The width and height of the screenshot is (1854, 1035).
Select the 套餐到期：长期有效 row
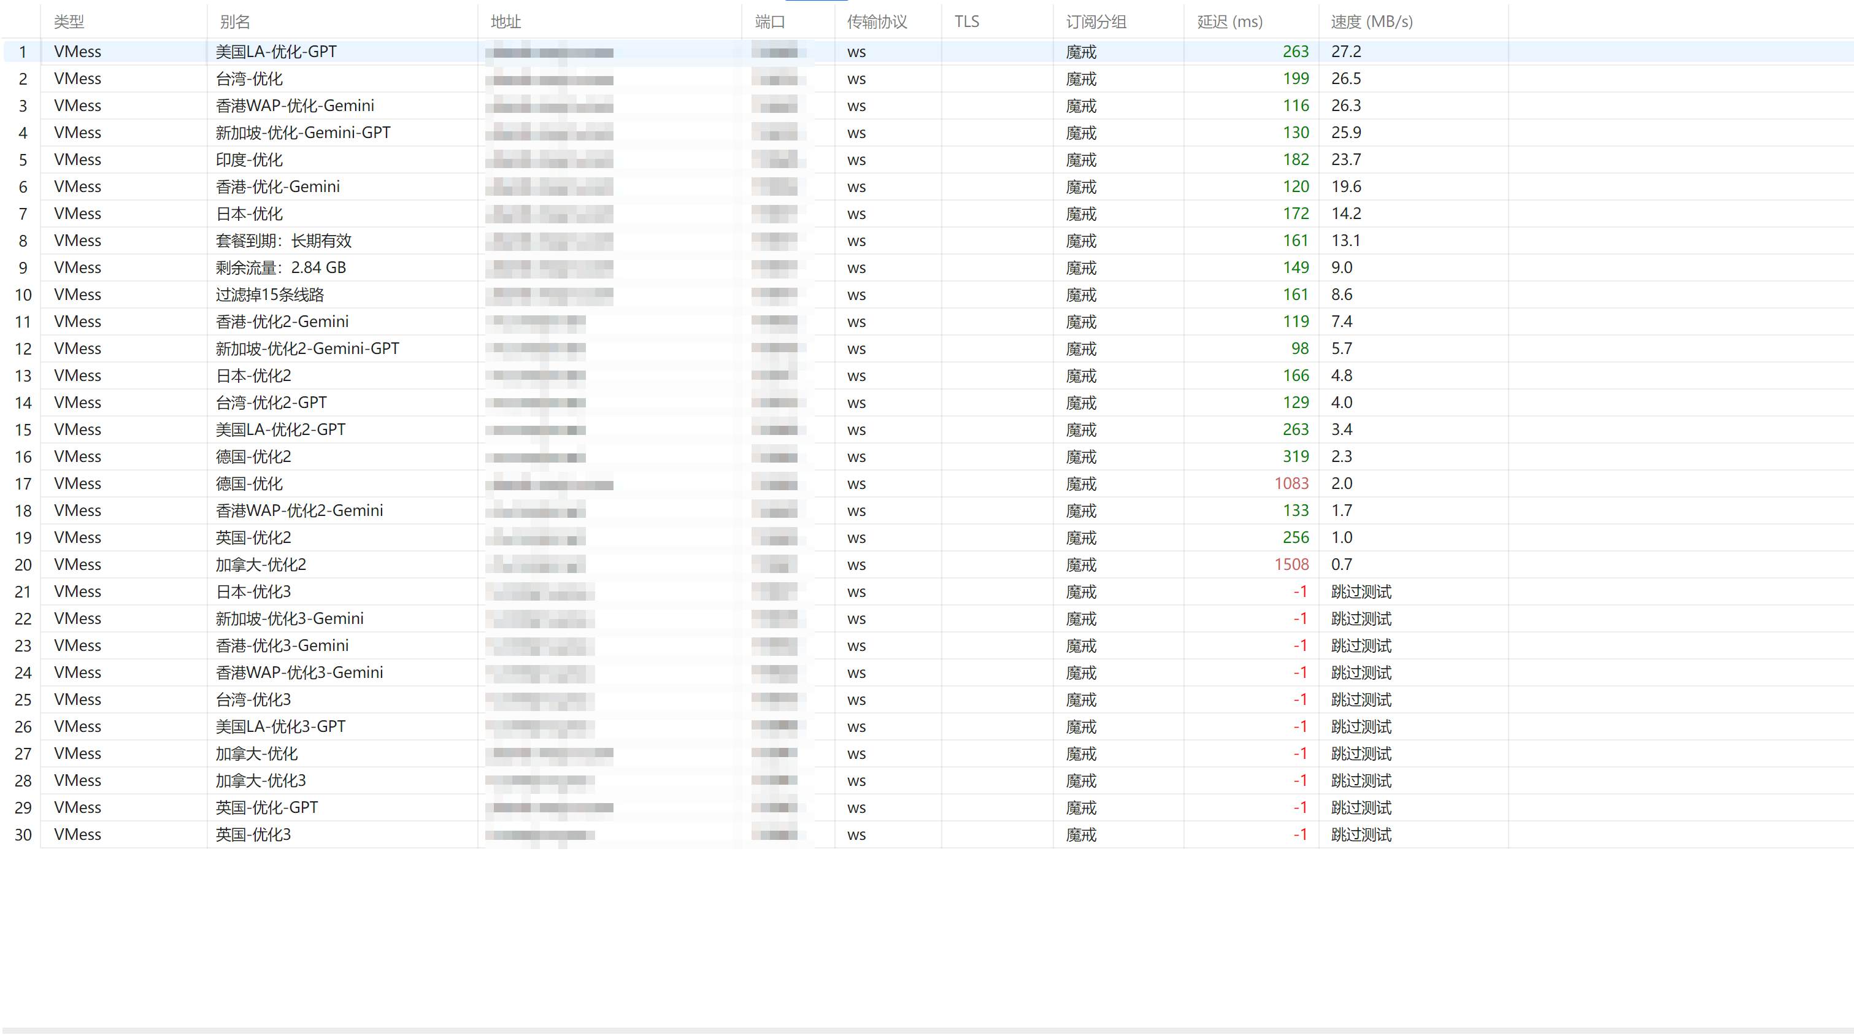point(927,240)
